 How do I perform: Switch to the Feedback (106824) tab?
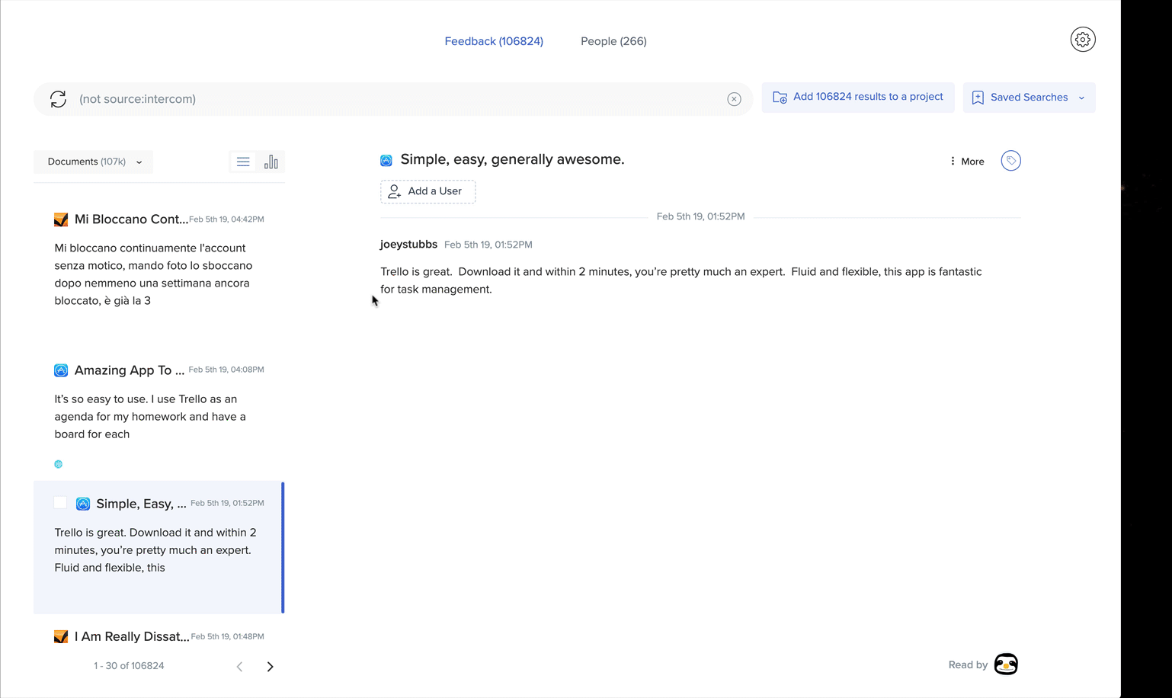click(494, 41)
